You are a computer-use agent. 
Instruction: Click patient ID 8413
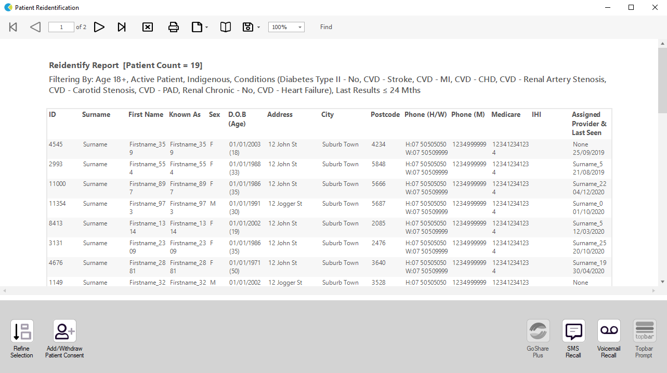pyautogui.click(x=56, y=223)
